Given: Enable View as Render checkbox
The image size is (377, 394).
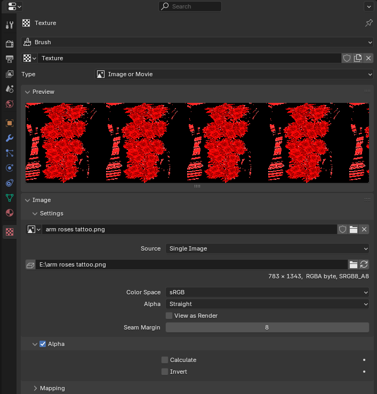Looking at the screenshot, I should [169, 316].
